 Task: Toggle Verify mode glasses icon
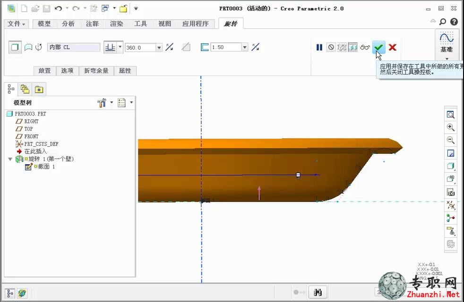365,47
